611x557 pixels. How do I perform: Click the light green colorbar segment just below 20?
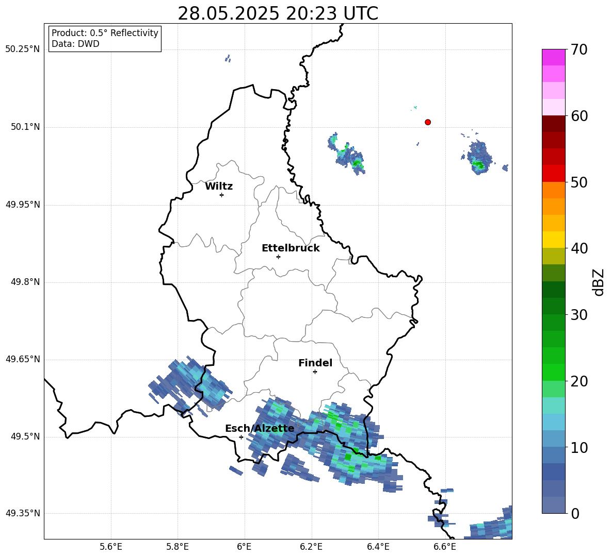pos(553,389)
